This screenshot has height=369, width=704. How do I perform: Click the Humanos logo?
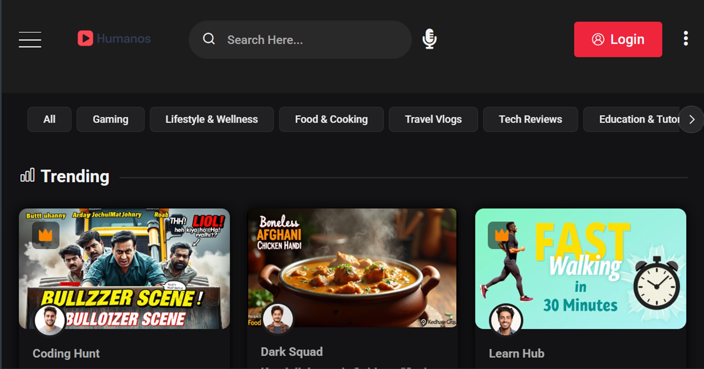[114, 39]
